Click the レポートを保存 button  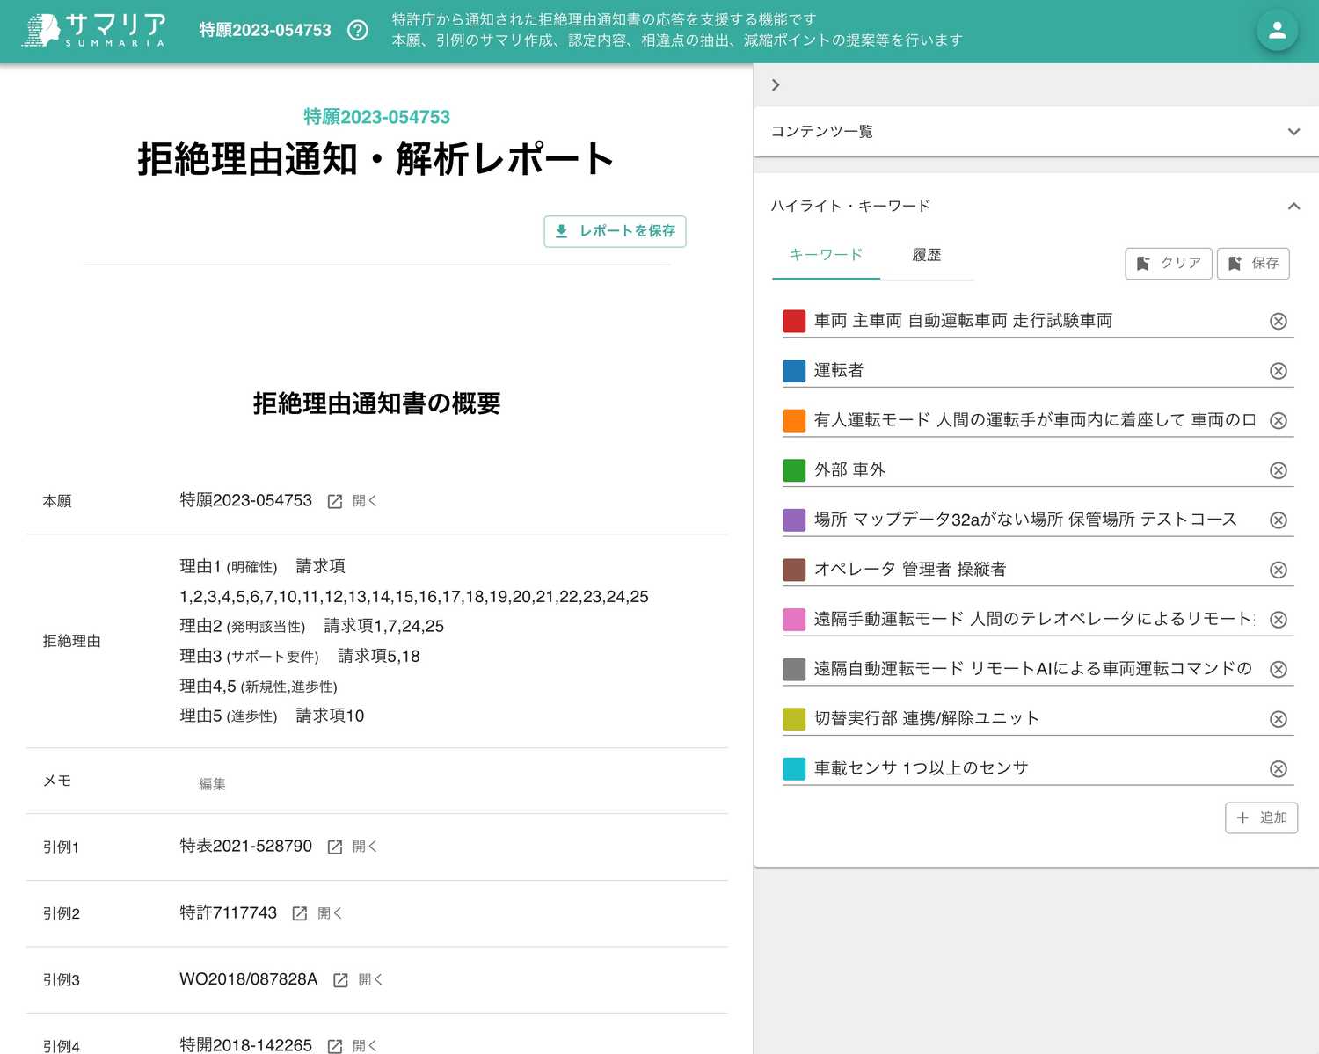615,231
